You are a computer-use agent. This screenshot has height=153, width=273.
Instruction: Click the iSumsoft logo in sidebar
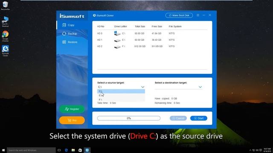pos(72,16)
